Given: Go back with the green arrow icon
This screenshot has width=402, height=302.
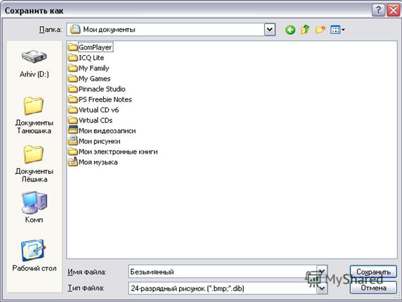Looking at the screenshot, I should coord(290,30).
